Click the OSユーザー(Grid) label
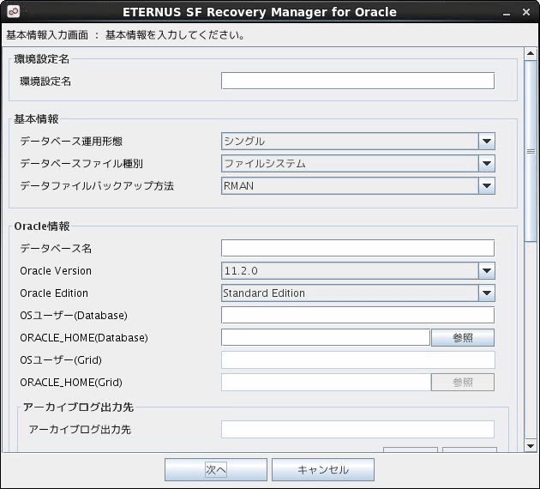 click(x=61, y=360)
